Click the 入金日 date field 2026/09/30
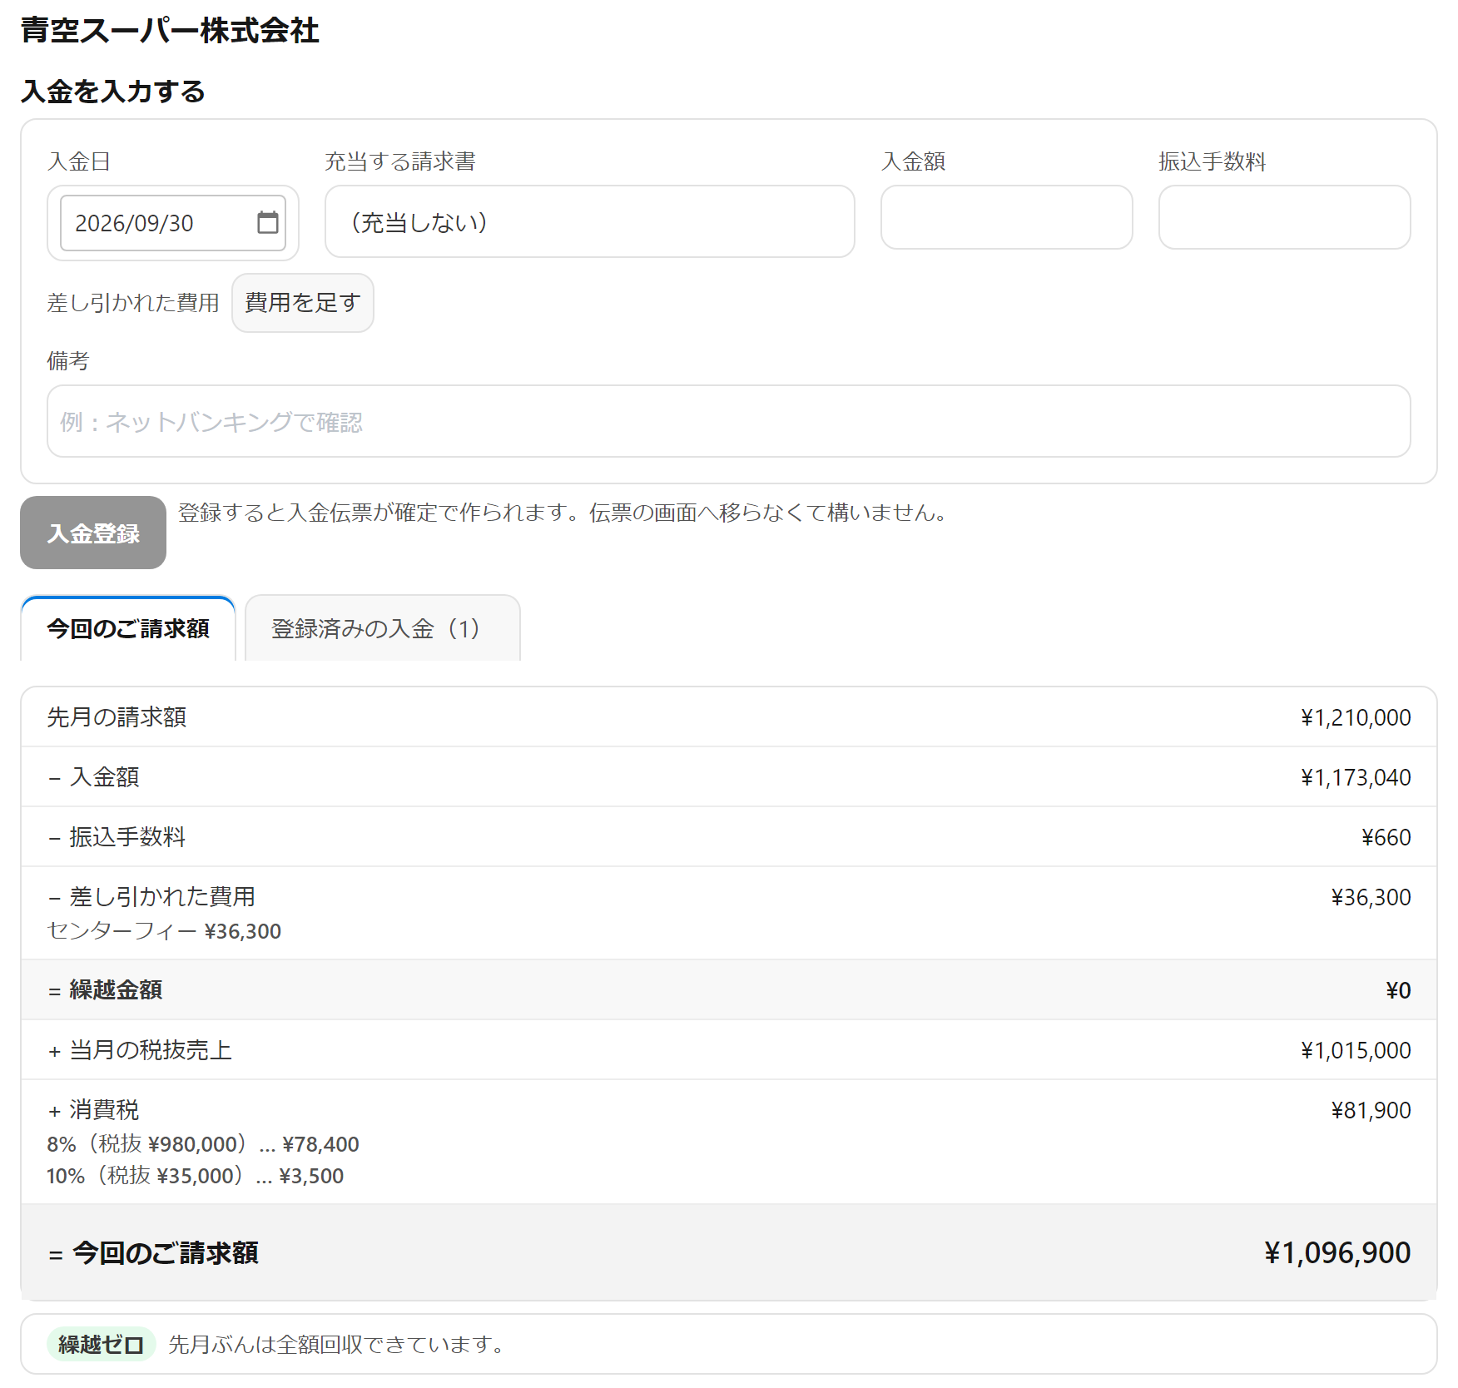 pos(173,222)
